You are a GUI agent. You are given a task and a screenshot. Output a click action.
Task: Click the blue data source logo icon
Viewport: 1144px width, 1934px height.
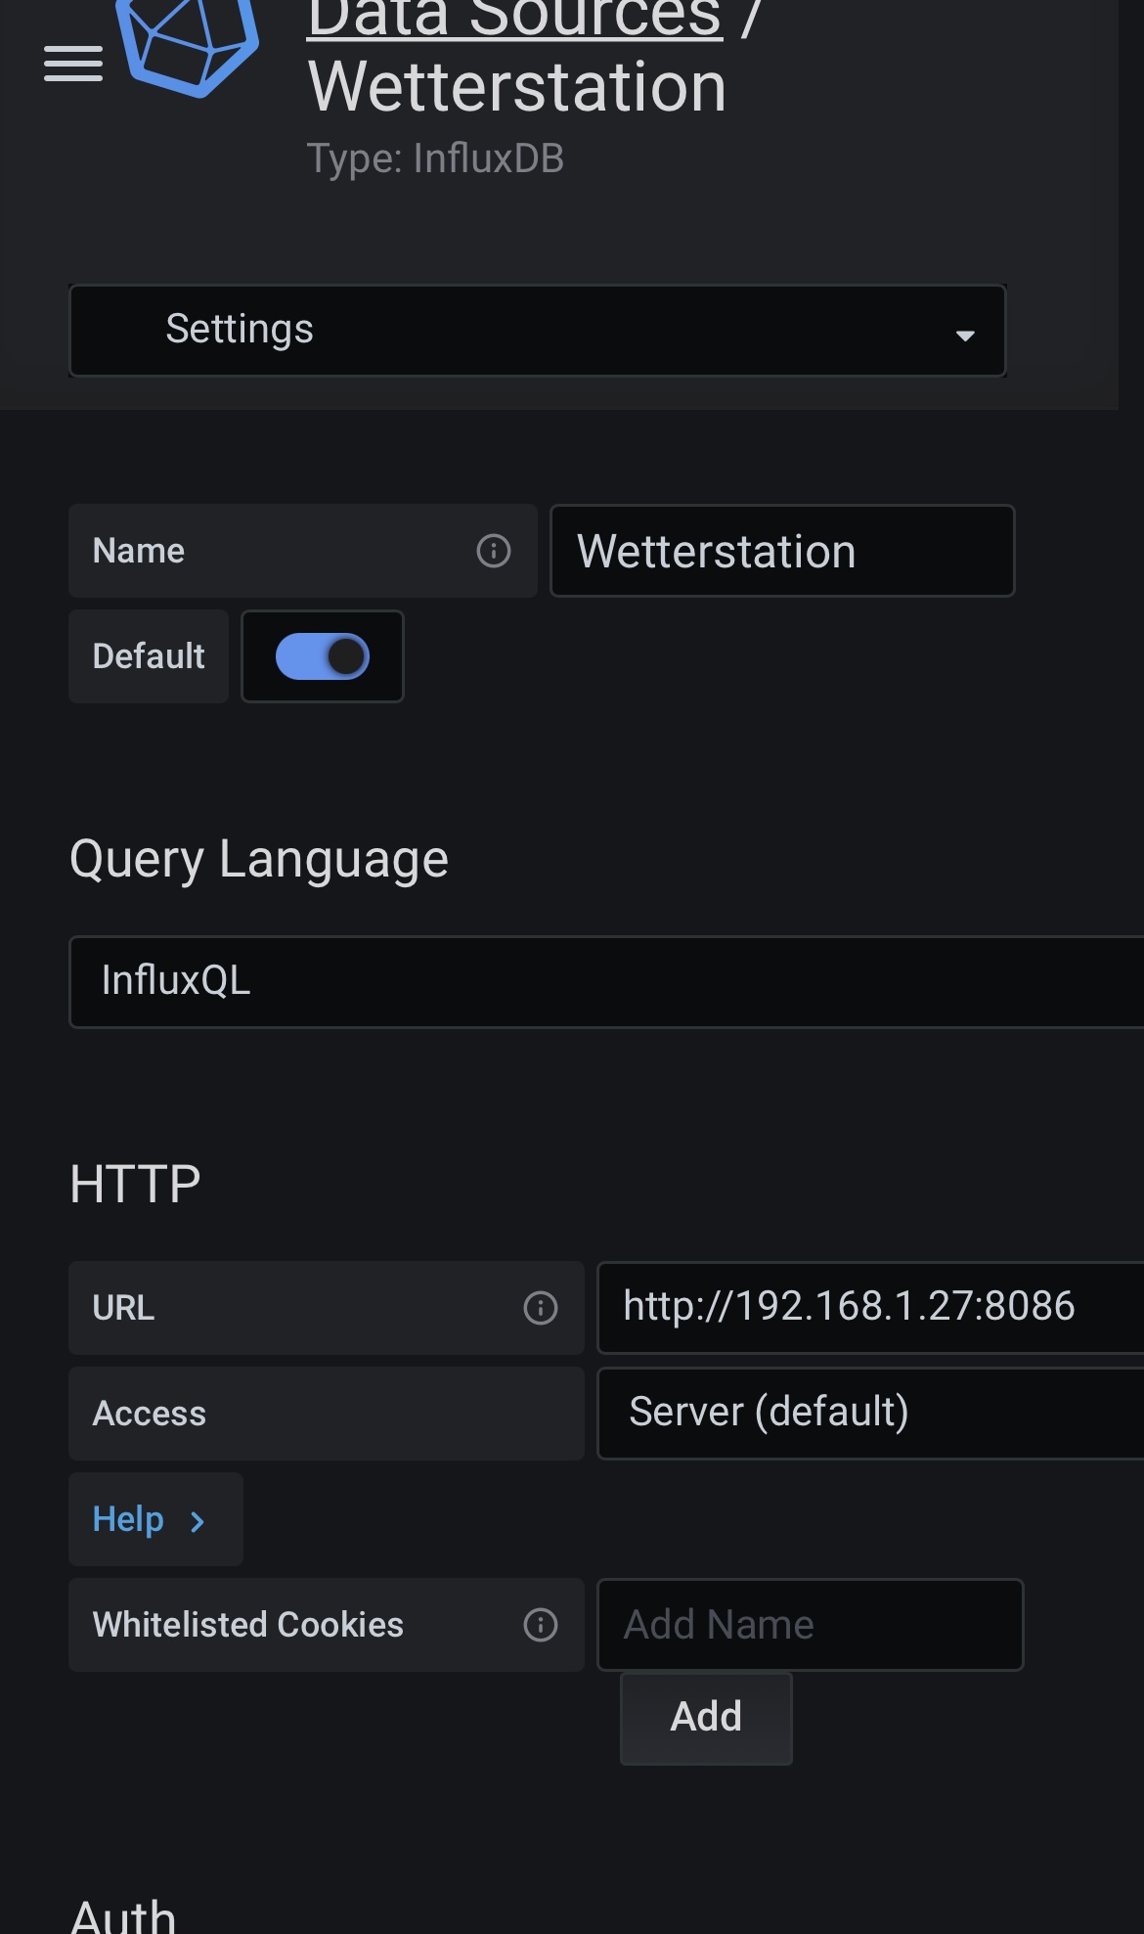[x=188, y=47]
